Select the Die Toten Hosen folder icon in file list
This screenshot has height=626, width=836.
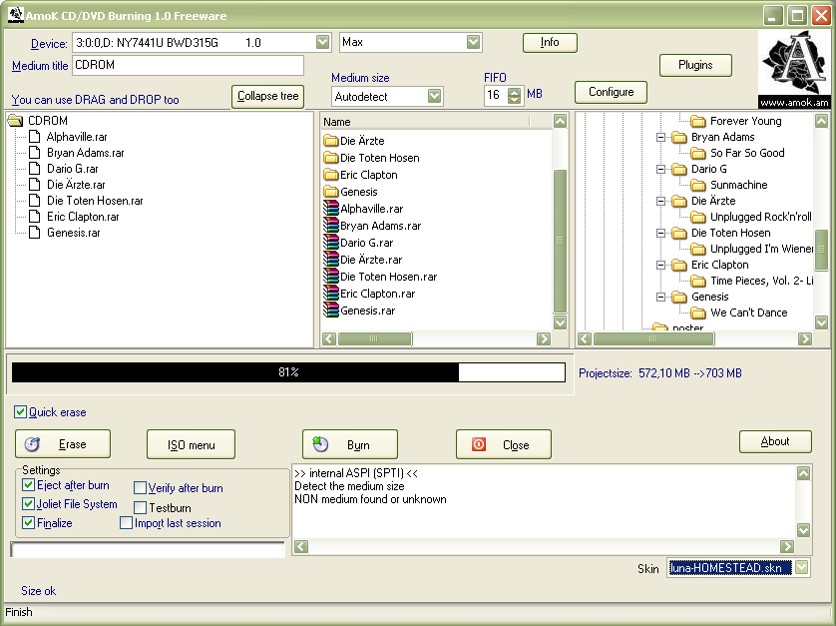click(x=330, y=158)
